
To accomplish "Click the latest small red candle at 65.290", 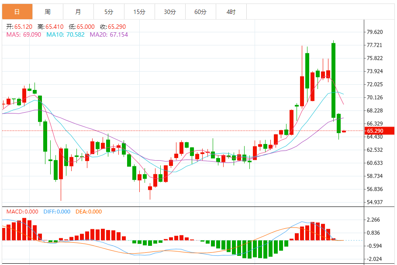I will (344, 131).
